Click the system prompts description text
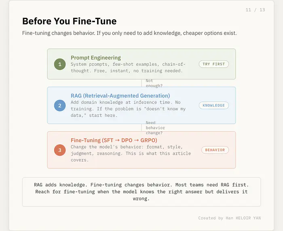 pyautogui.click(x=127, y=67)
